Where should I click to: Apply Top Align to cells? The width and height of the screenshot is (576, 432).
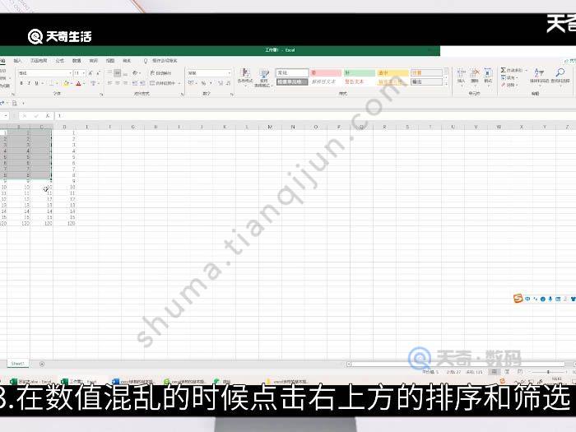point(109,73)
